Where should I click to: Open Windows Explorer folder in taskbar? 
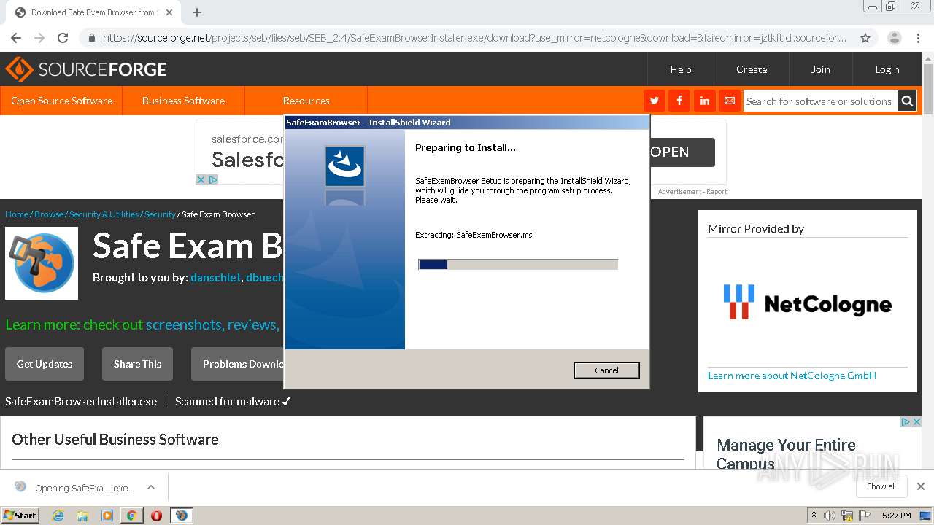[x=82, y=516]
